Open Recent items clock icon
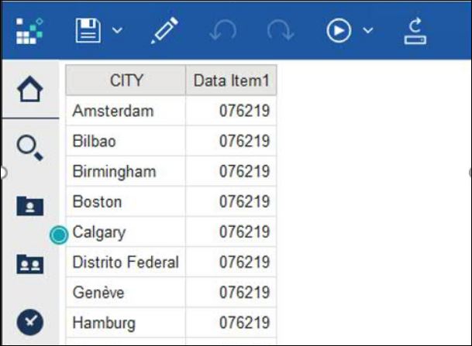 [30, 322]
